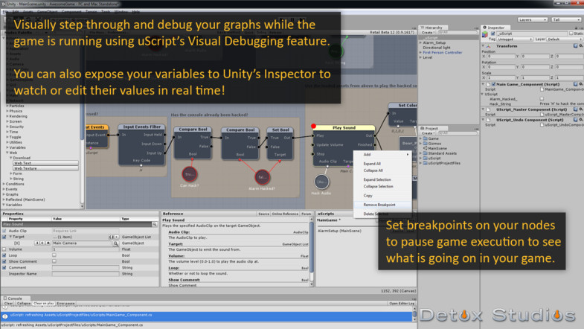Toggle the Volume property socket checkbox
This screenshot has width=584, height=329.
coord(4,249)
